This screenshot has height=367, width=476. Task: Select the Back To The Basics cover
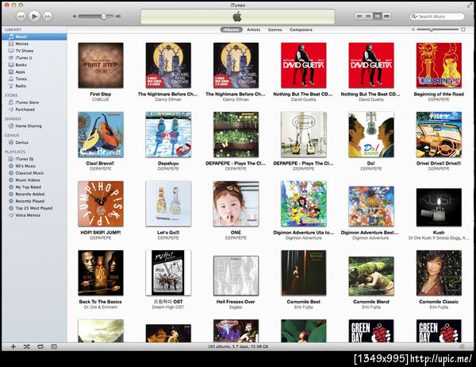101,272
